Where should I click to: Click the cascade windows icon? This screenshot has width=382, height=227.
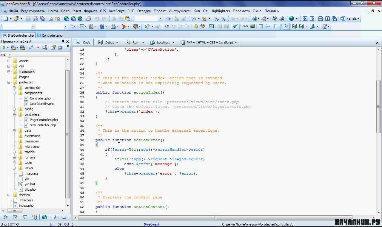(334, 18)
